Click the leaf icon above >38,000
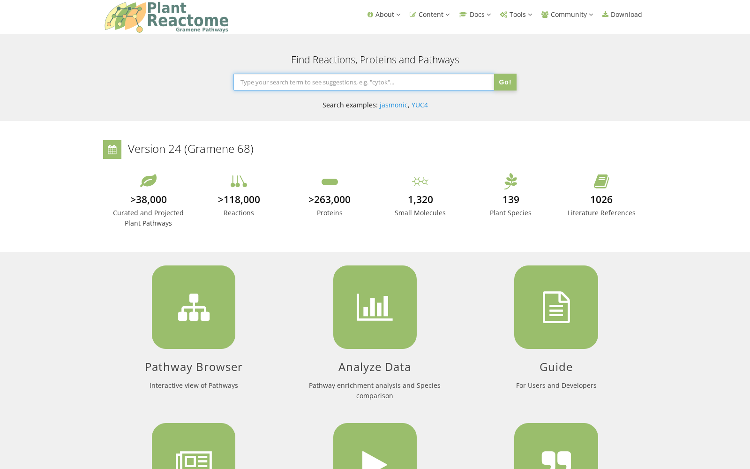The height and width of the screenshot is (469, 750). (x=148, y=181)
